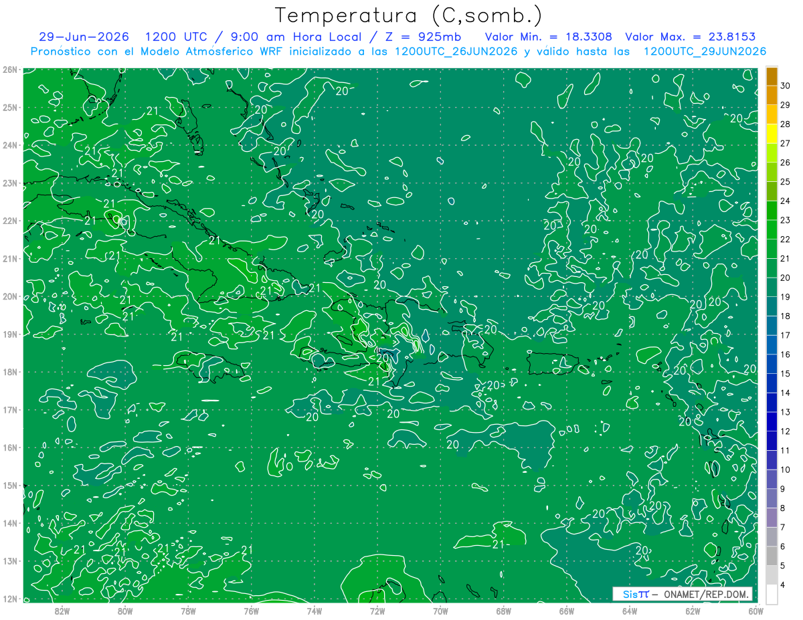Click the "Valor Max. = 23.8153" value
The width and height of the screenshot is (803, 620).
pos(691,37)
